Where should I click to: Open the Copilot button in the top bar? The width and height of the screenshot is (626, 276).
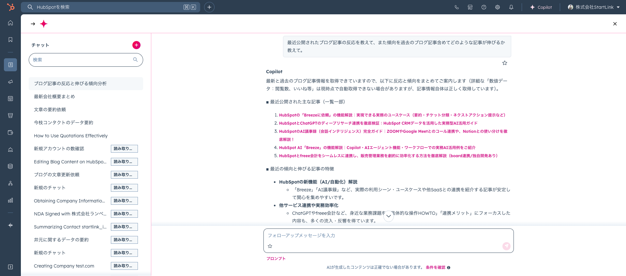click(541, 7)
